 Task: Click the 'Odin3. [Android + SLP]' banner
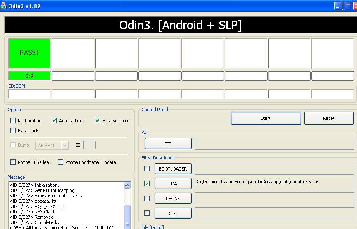point(181,25)
